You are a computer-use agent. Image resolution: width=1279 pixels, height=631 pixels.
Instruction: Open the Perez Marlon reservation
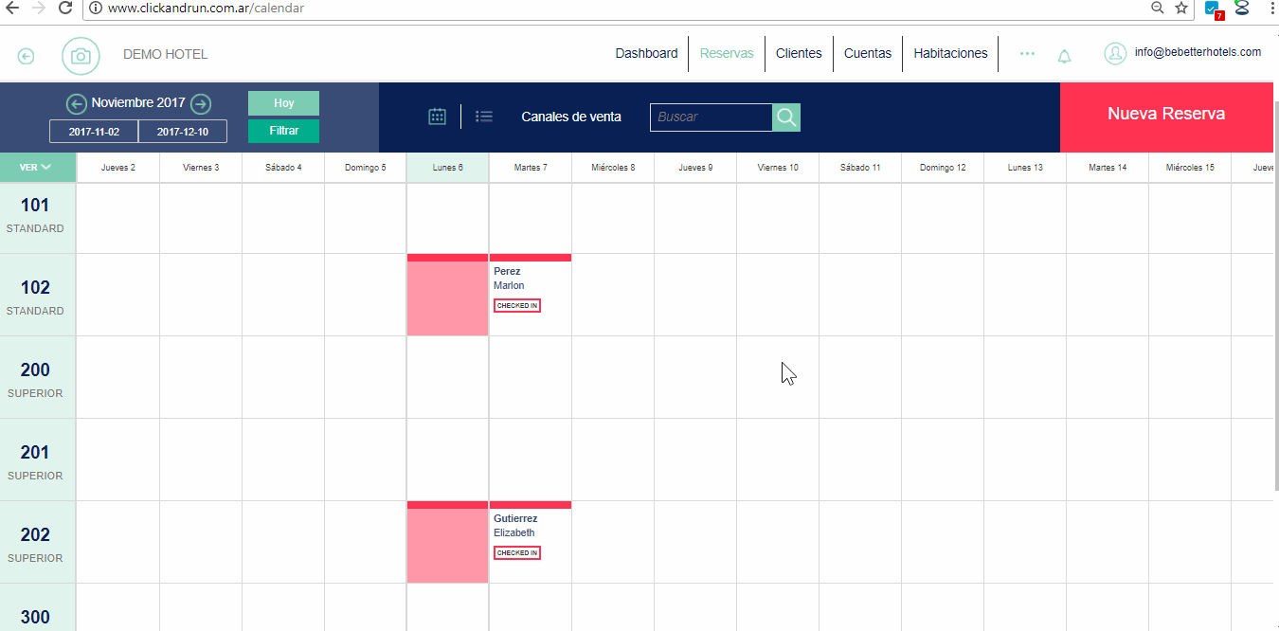[x=531, y=295]
